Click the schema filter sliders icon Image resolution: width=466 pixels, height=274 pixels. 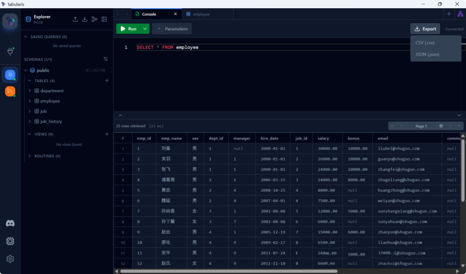[x=106, y=59]
